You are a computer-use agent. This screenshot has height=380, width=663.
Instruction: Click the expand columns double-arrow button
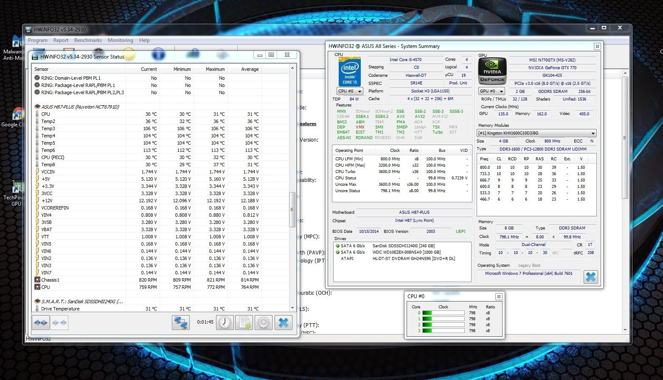tap(41, 323)
